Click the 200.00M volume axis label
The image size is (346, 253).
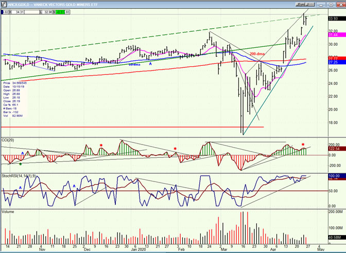335,211
